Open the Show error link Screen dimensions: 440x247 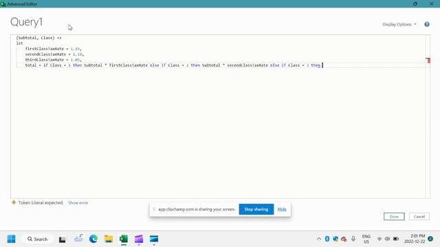pos(78,203)
